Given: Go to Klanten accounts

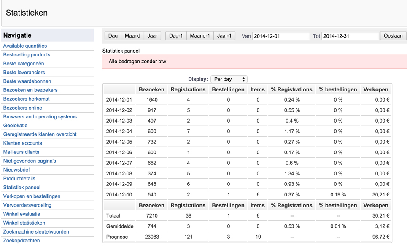Looking at the screenshot, I should tap(23, 143).
